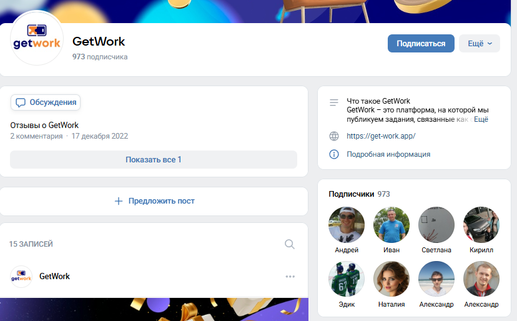Open the Обсуждения discussions section
This screenshot has height=321, width=517.
click(46, 102)
